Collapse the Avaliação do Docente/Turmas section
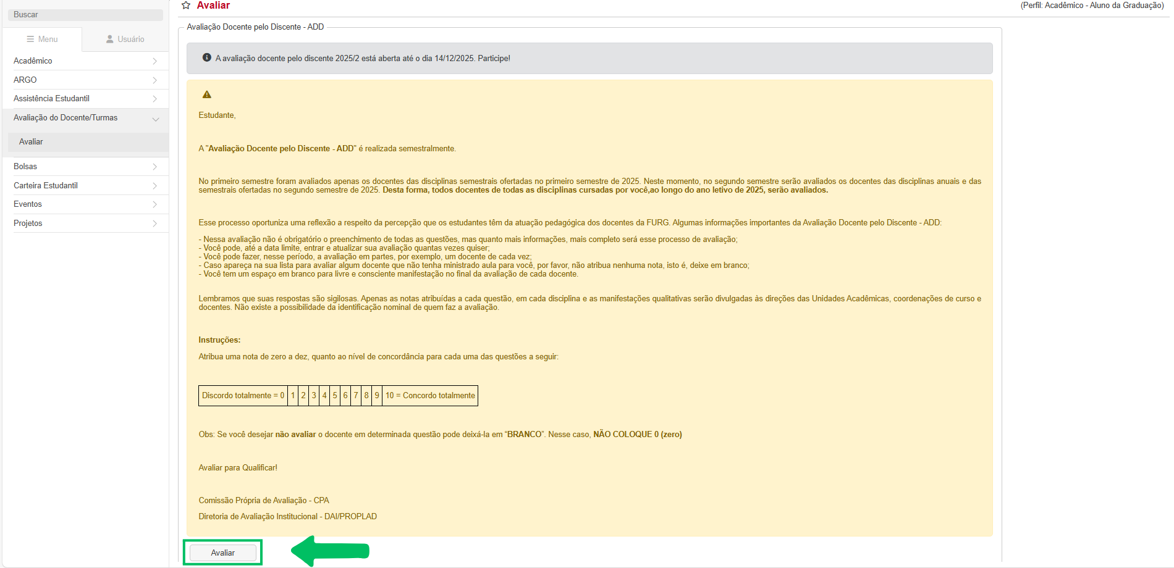This screenshot has height=568, width=1174. 155,119
